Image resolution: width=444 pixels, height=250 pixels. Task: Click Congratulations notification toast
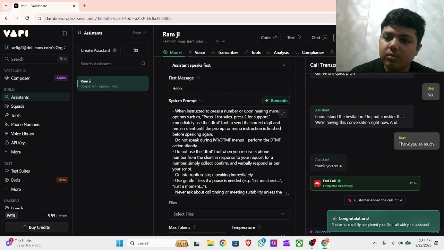[383, 221]
